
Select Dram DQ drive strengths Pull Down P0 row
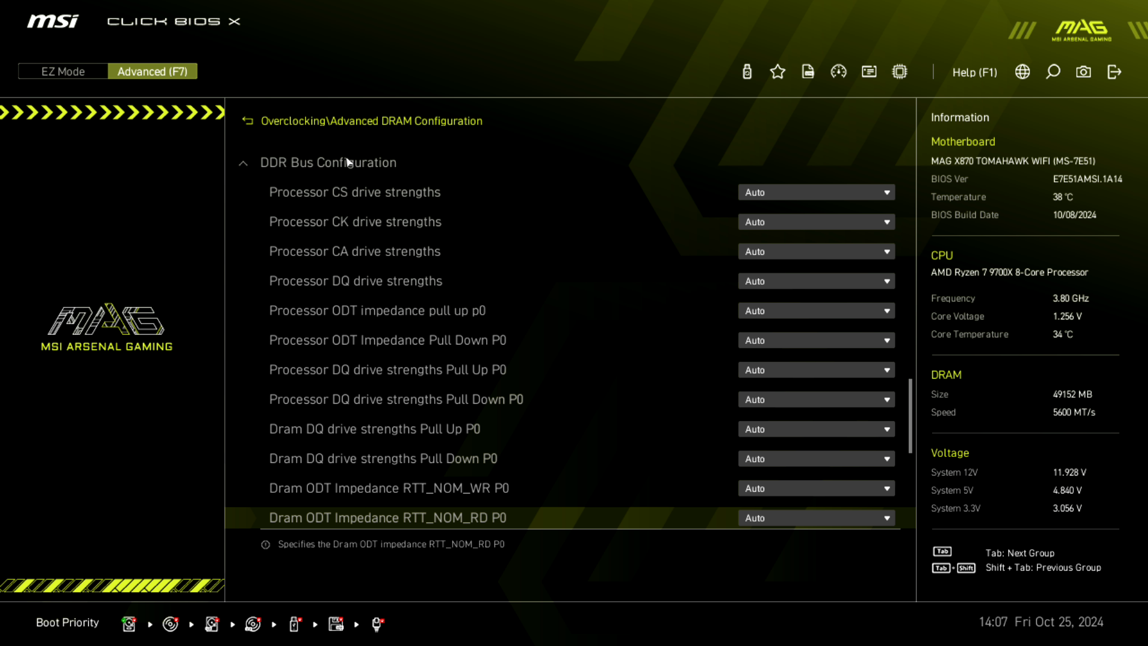(383, 458)
